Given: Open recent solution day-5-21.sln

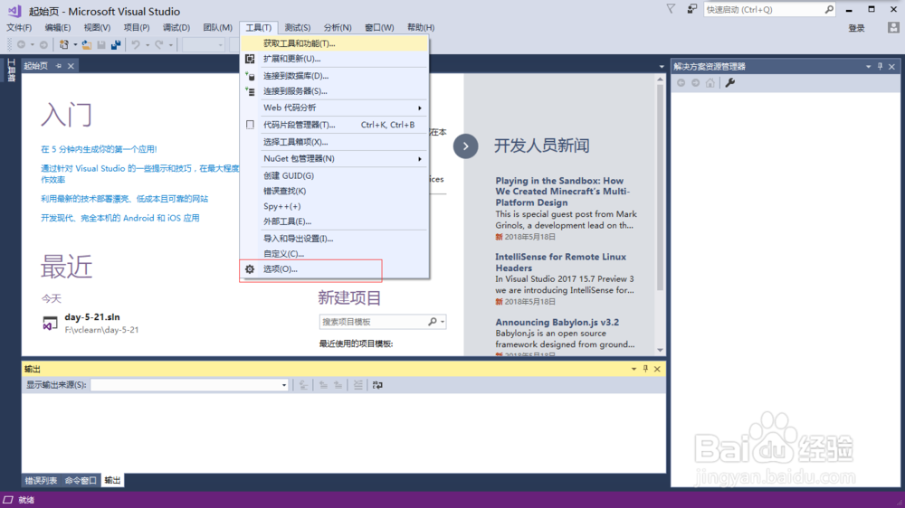Looking at the screenshot, I should coord(92,317).
